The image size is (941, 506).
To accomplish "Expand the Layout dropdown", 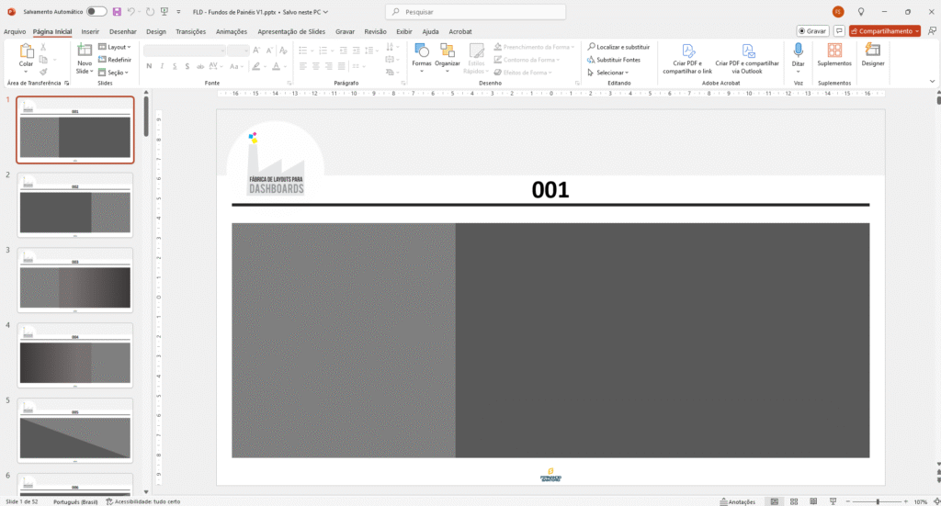I will (x=119, y=47).
